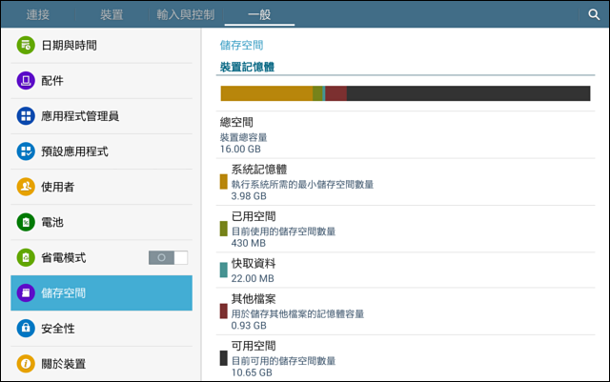Open 預設應用程式 settings
Screen dimensions: 610x382
102,151
